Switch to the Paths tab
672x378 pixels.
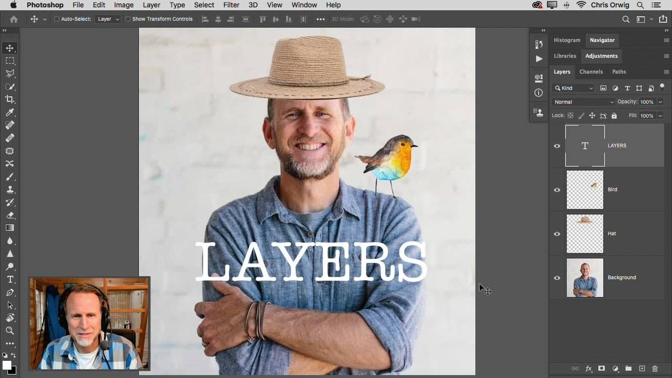tap(619, 72)
